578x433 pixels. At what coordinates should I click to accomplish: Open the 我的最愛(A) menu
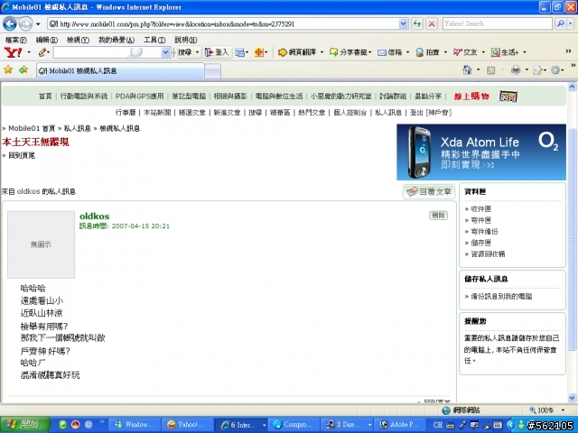pos(117,40)
